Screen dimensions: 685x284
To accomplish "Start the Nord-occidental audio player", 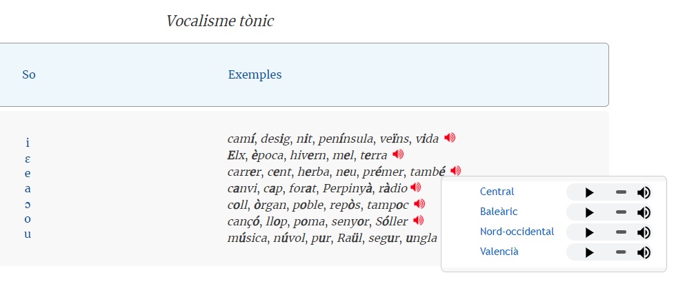I will 589,232.
